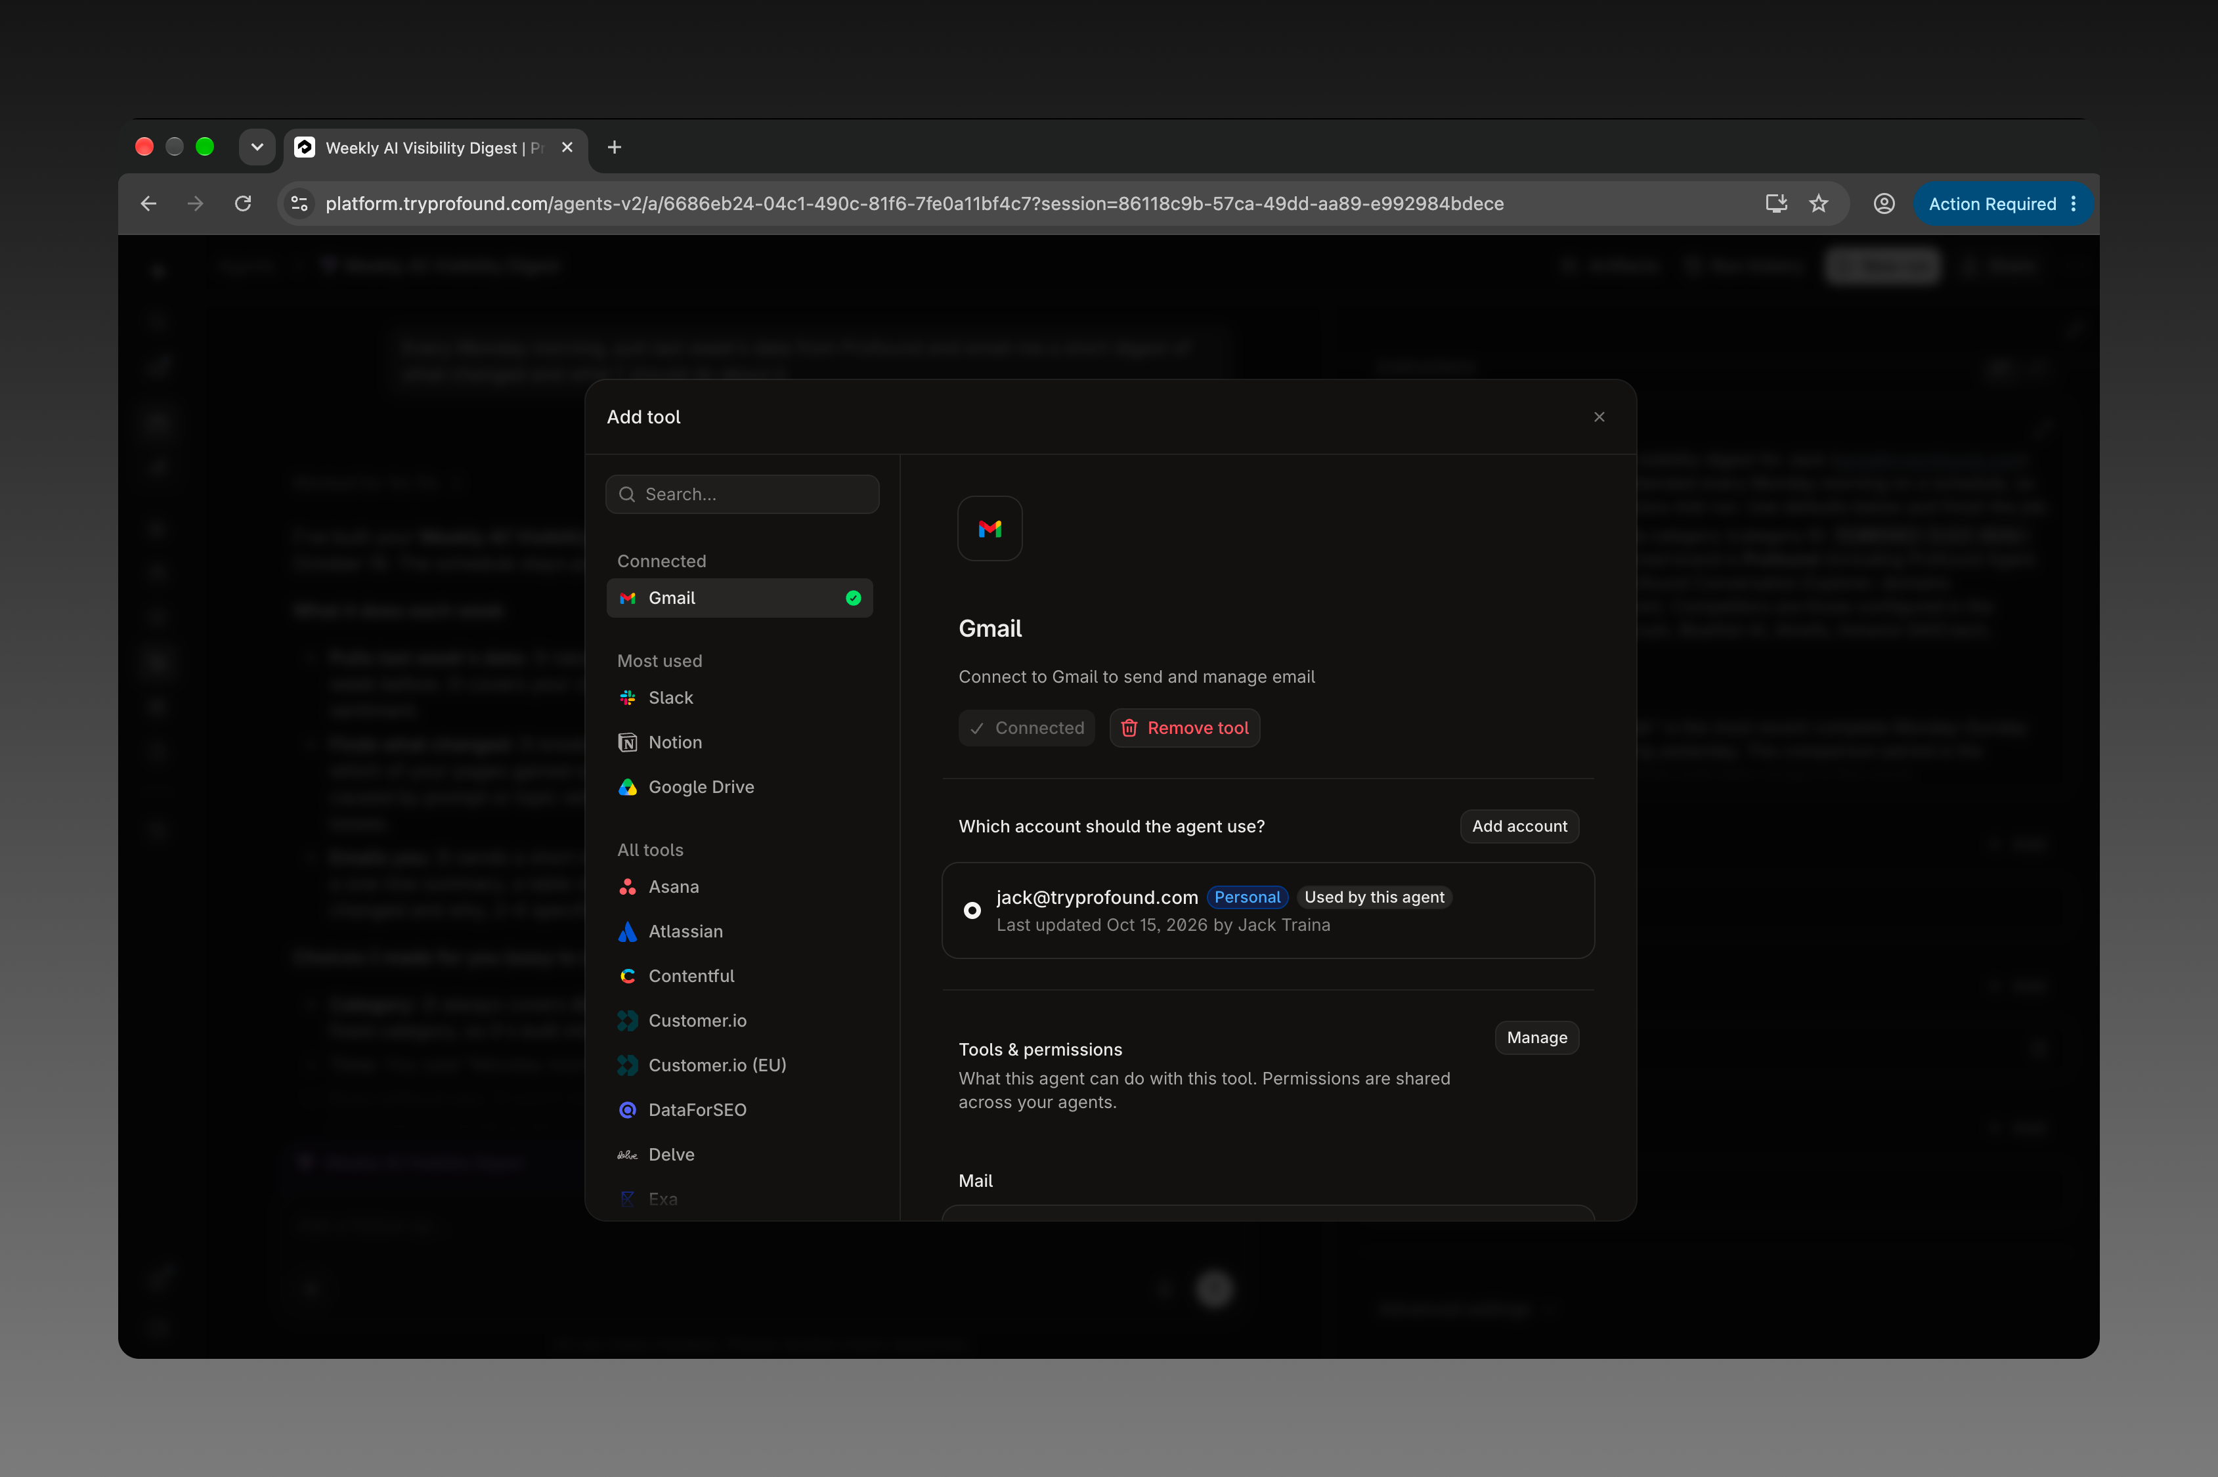Open the Delve tool entry
Screen dimensions: 2218x1477
(x=739, y=1154)
